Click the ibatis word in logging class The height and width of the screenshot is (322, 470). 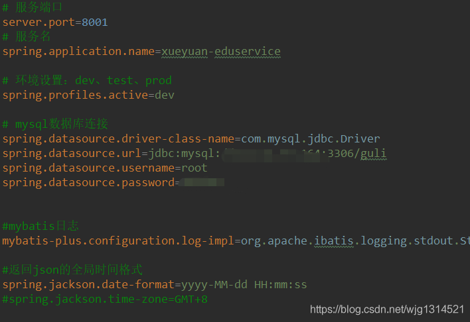334,241
